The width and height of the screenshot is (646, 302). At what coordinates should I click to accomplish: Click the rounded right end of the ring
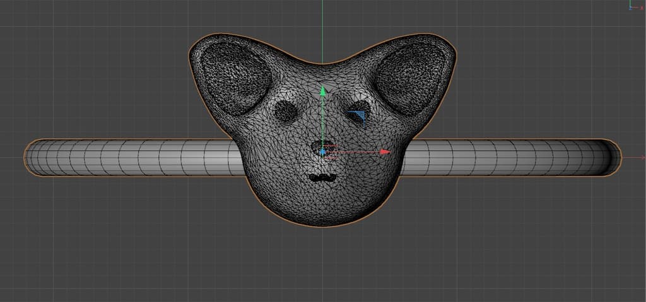[x=612, y=158]
